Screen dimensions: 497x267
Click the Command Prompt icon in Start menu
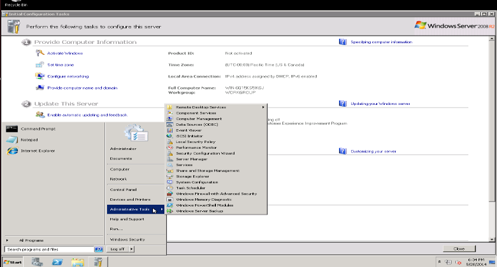point(11,129)
